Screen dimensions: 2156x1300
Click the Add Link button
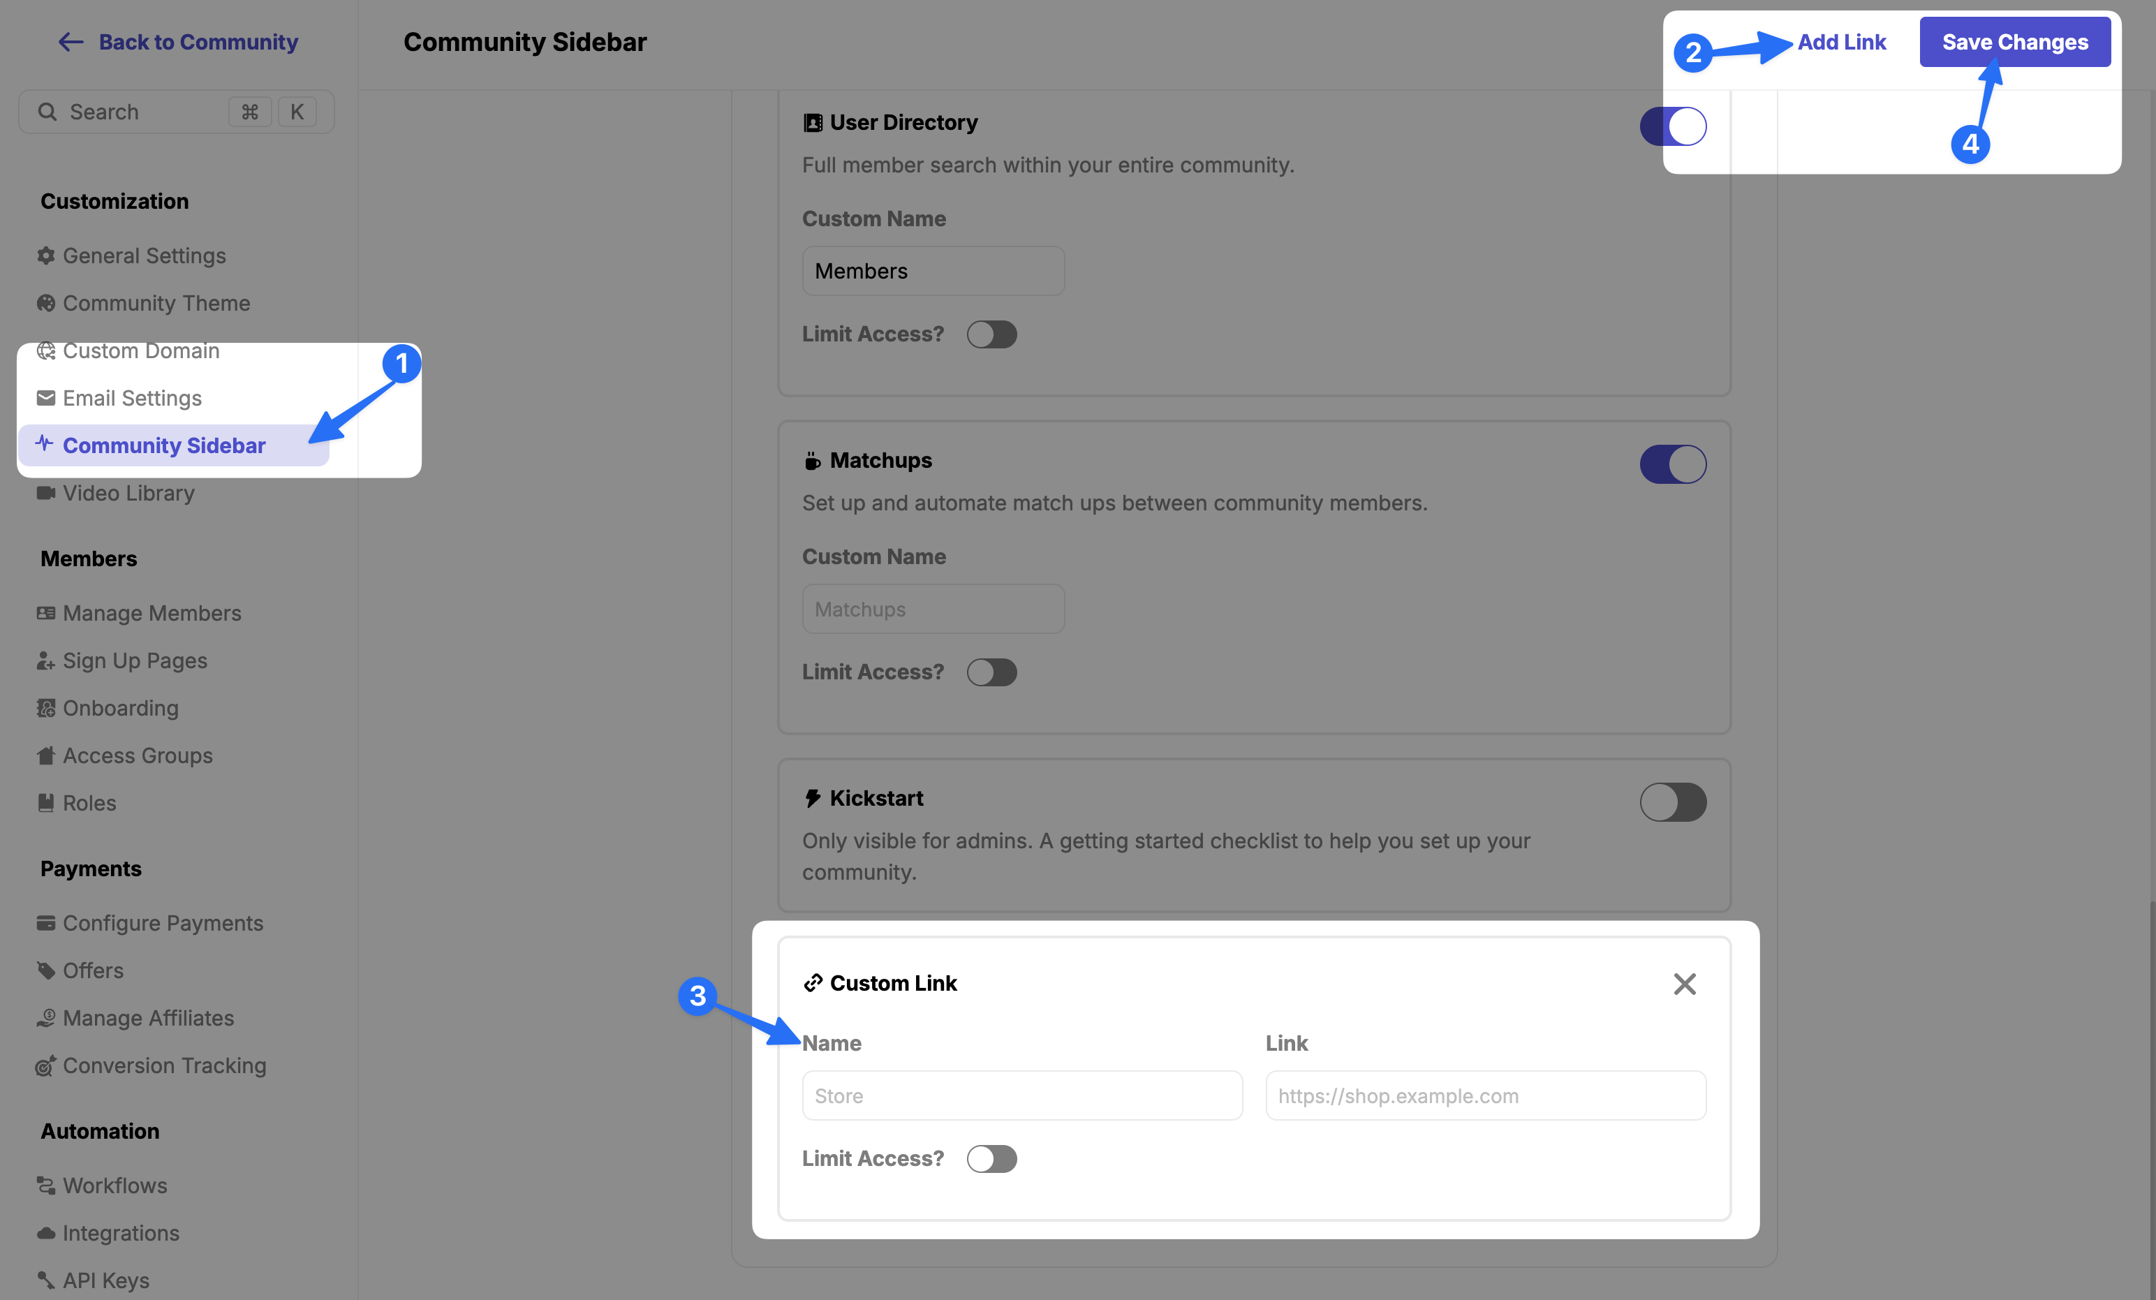(x=1841, y=42)
